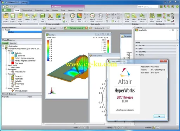The width and height of the screenshot is (180, 131).
Task: Launch the FEKO solver
Action: coord(152,18)
